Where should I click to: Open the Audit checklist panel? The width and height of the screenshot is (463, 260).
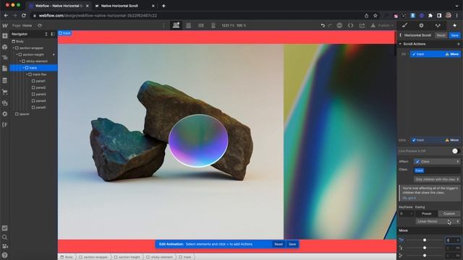pos(5,228)
